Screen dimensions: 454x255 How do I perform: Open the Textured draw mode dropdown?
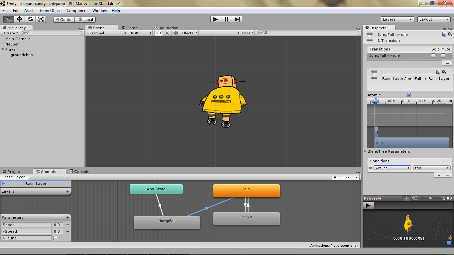[106, 33]
